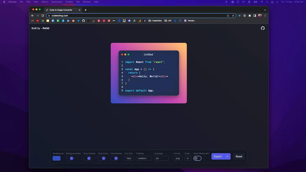Open the YouTube bookmark
This screenshot has width=306, height=172.
click(x=38, y=21)
